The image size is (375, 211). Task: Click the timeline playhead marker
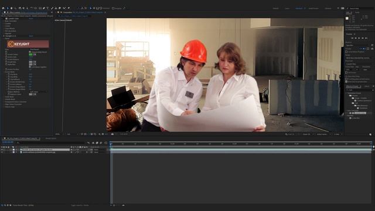click(x=111, y=144)
